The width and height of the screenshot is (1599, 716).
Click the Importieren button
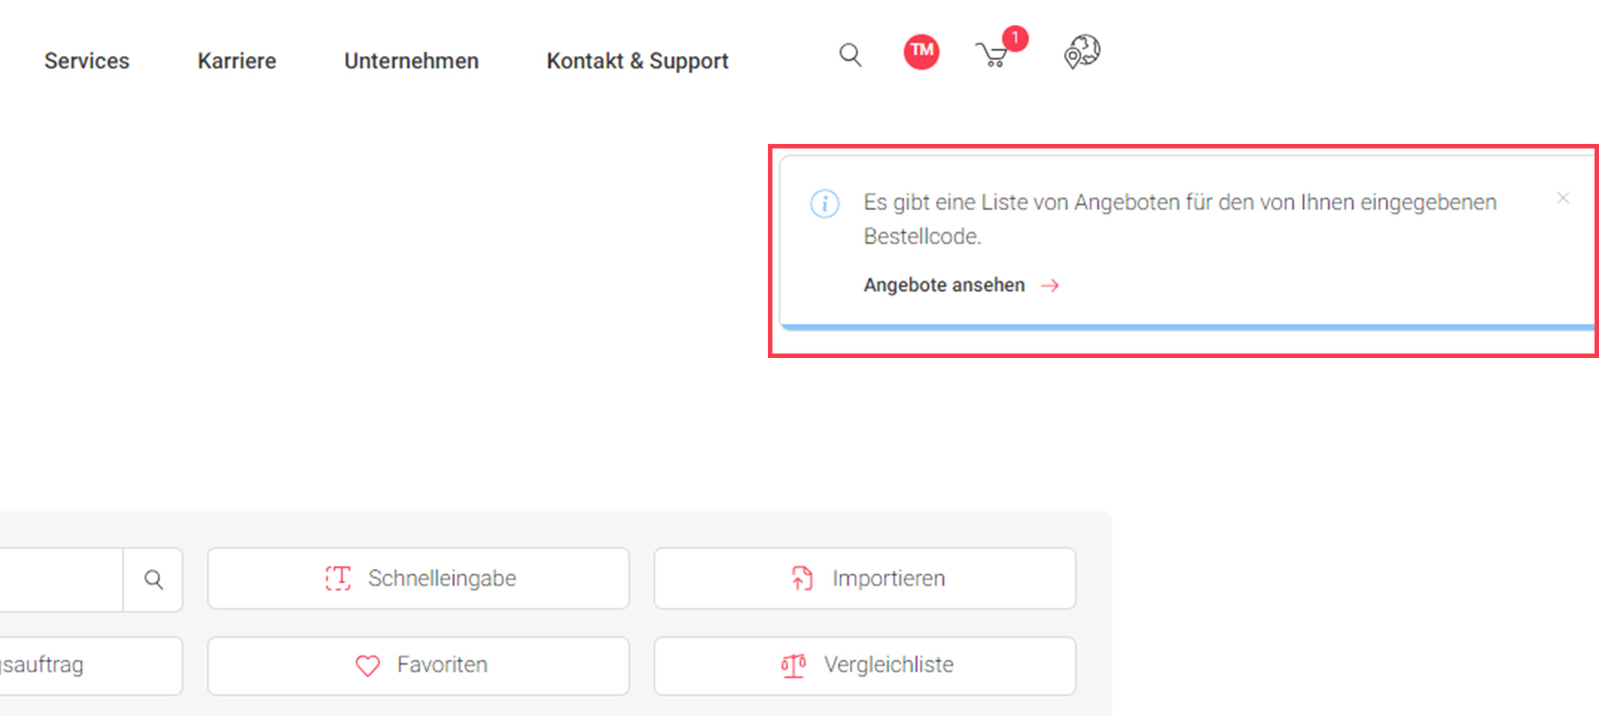coord(865,578)
